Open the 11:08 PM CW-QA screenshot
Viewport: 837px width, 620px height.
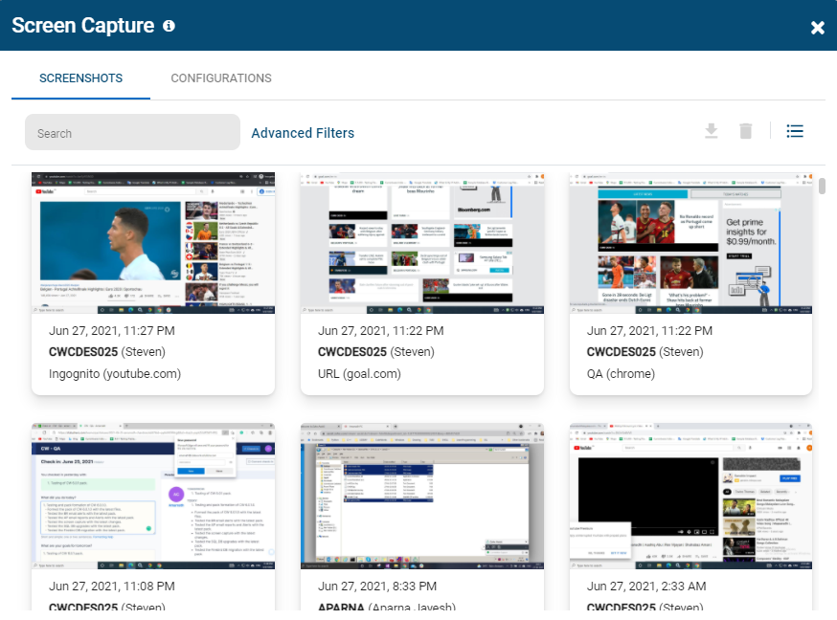click(153, 496)
